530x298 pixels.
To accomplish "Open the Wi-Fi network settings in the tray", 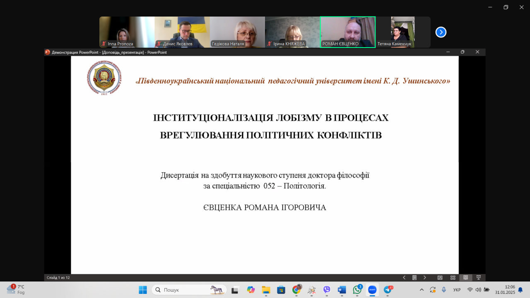I will click(x=470, y=290).
